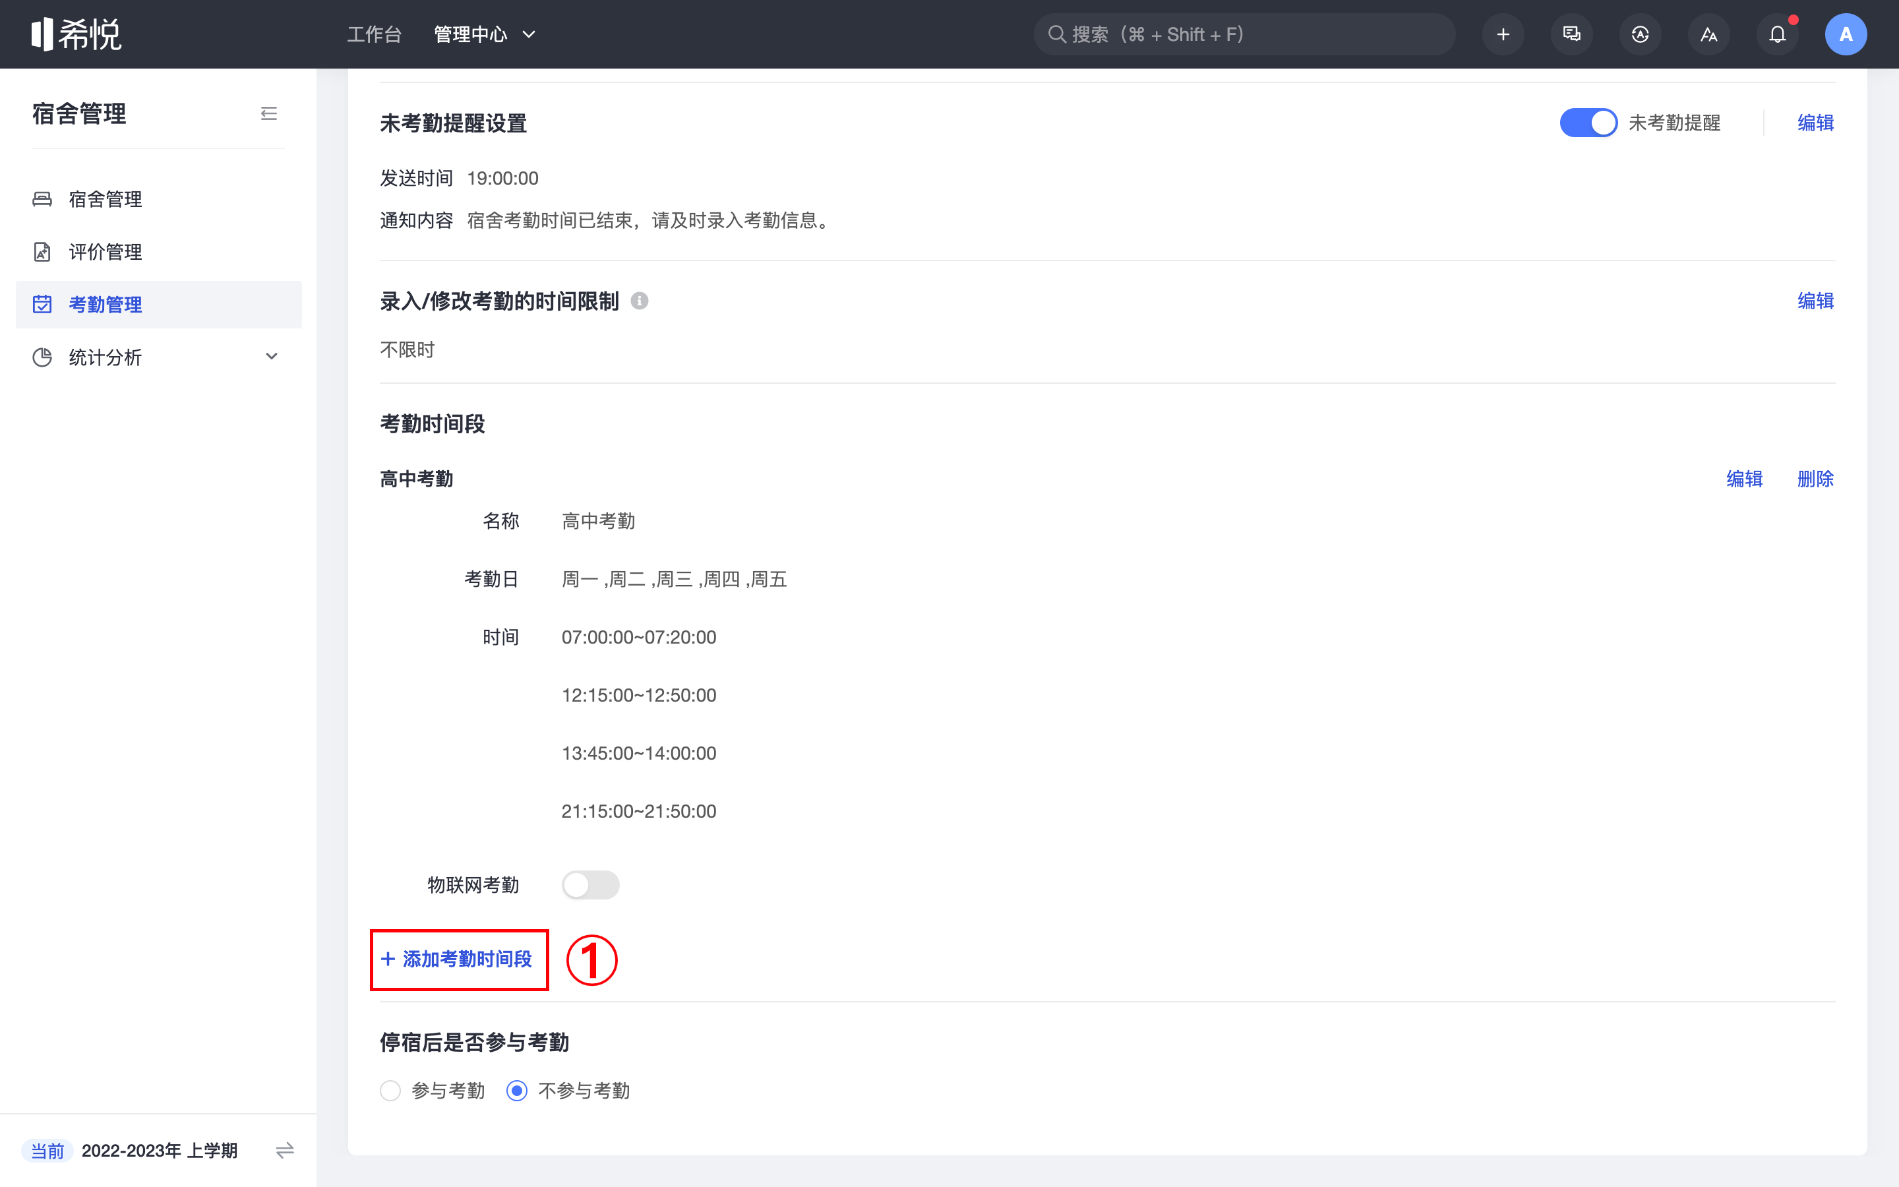Click the 周一 ,周二 ,周三 ,周四 ,周五 text
This screenshot has height=1187, width=1899.
pyautogui.click(x=674, y=580)
